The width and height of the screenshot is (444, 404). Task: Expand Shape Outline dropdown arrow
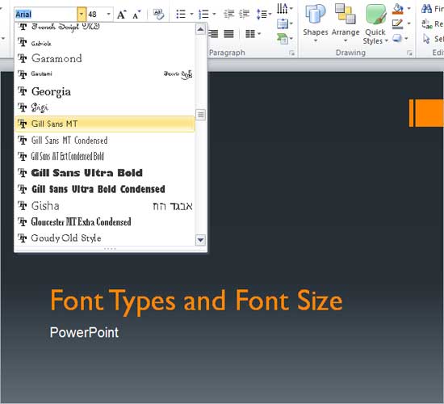click(x=409, y=23)
